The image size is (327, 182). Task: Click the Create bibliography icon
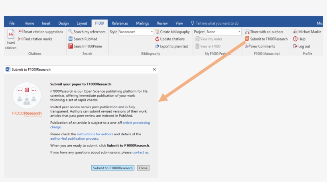157,32
